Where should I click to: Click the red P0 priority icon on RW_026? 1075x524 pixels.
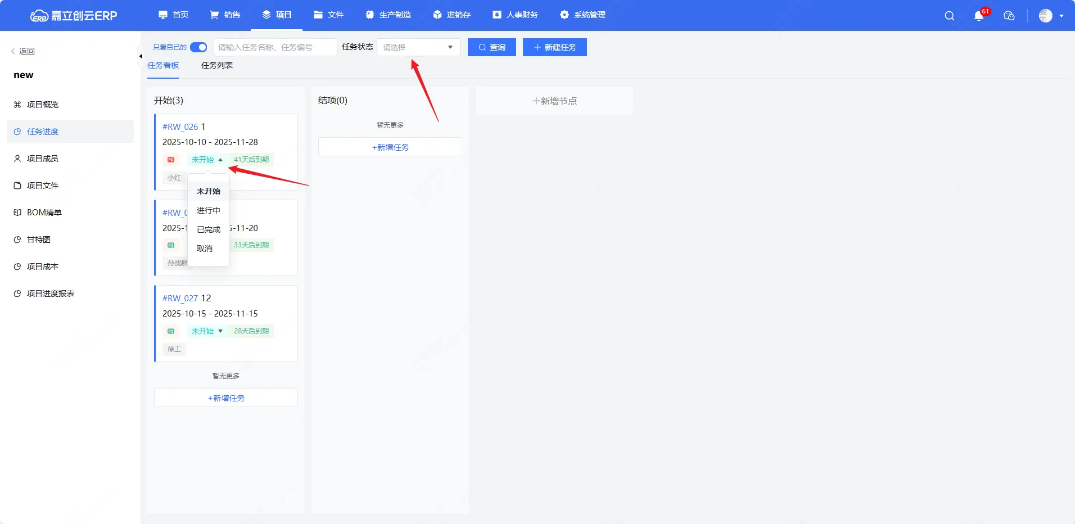171,160
